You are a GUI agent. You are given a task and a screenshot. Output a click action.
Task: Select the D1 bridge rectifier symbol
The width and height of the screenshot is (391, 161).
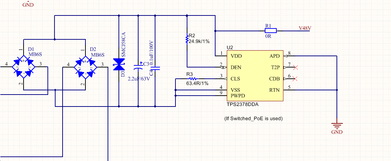pyautogui.click(x=24, y=67)
